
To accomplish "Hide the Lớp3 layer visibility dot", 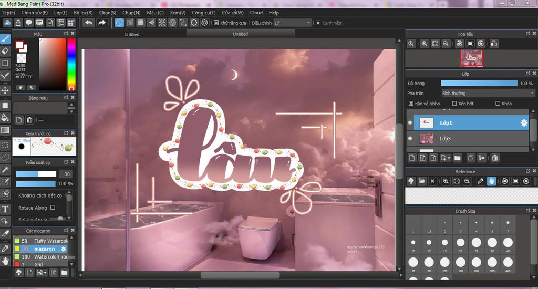I will (x=410, y=138).
